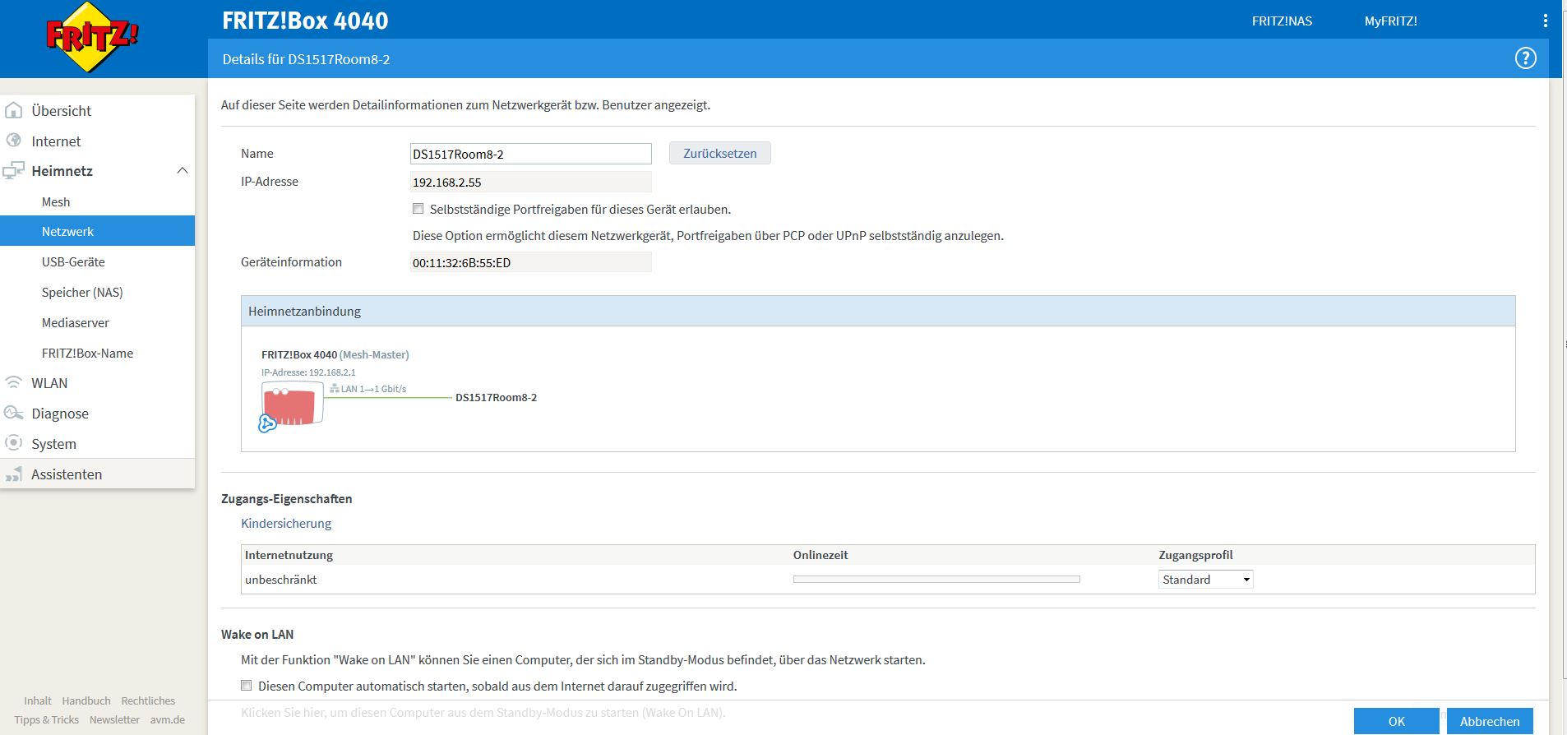The height and width of the screenshot is (735, 1567).
Task: Click the Assistenten wizard icon
Action: [13, 474]
